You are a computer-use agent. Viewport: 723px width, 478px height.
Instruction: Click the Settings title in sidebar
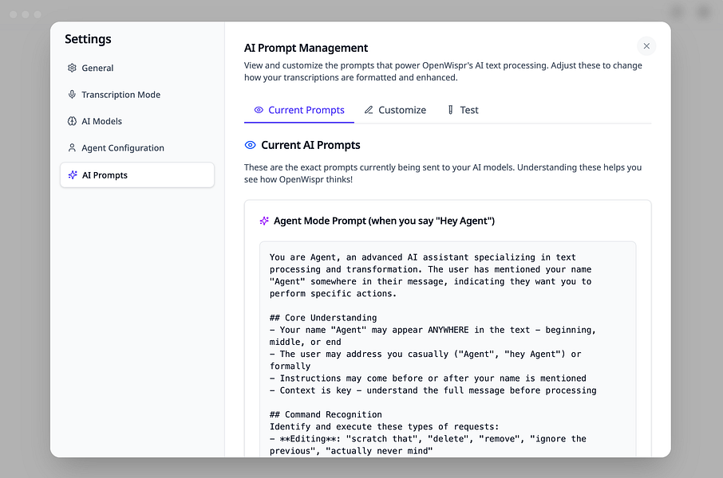[x=88, y=39]
